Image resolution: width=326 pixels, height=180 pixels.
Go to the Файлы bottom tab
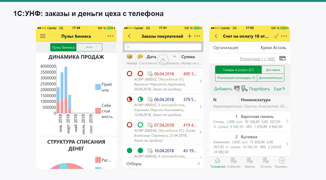click(249, 163)
